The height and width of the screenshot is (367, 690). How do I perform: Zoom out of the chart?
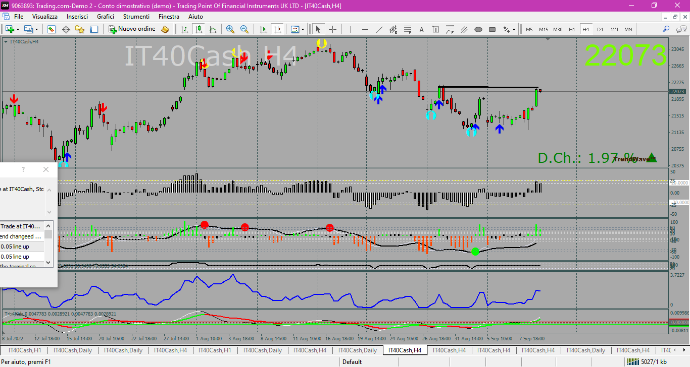[x=244, y=29]
